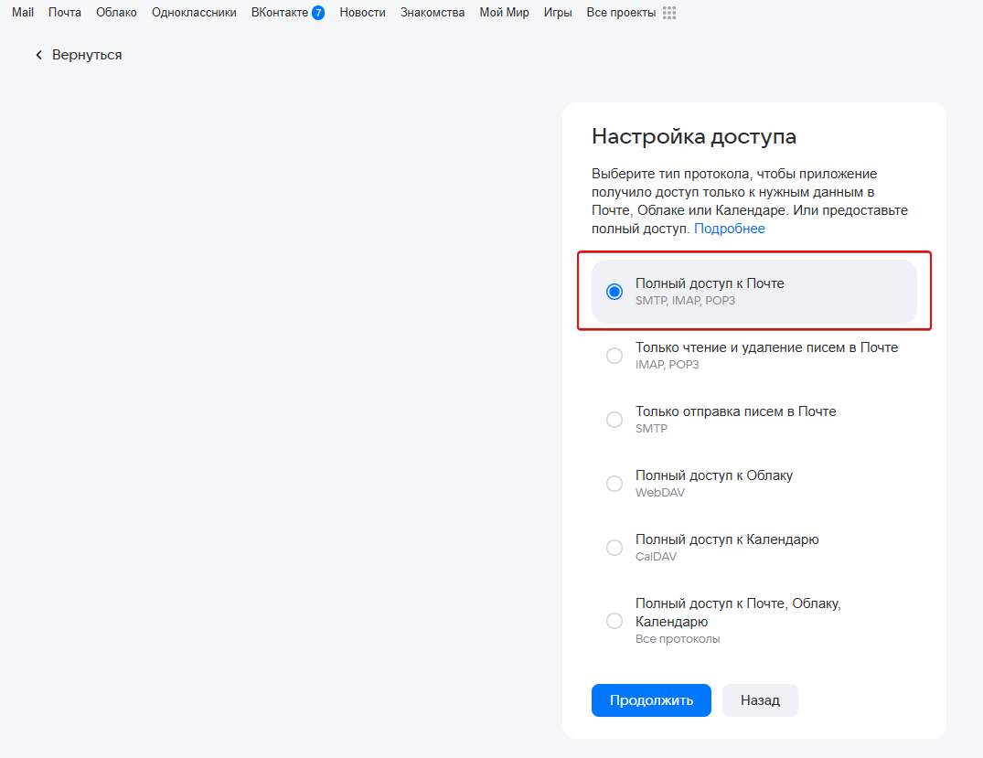This screenshot has width=983, height=758.
Task: Open "Облако" in top navigation
Action: [x=116, y=13]
